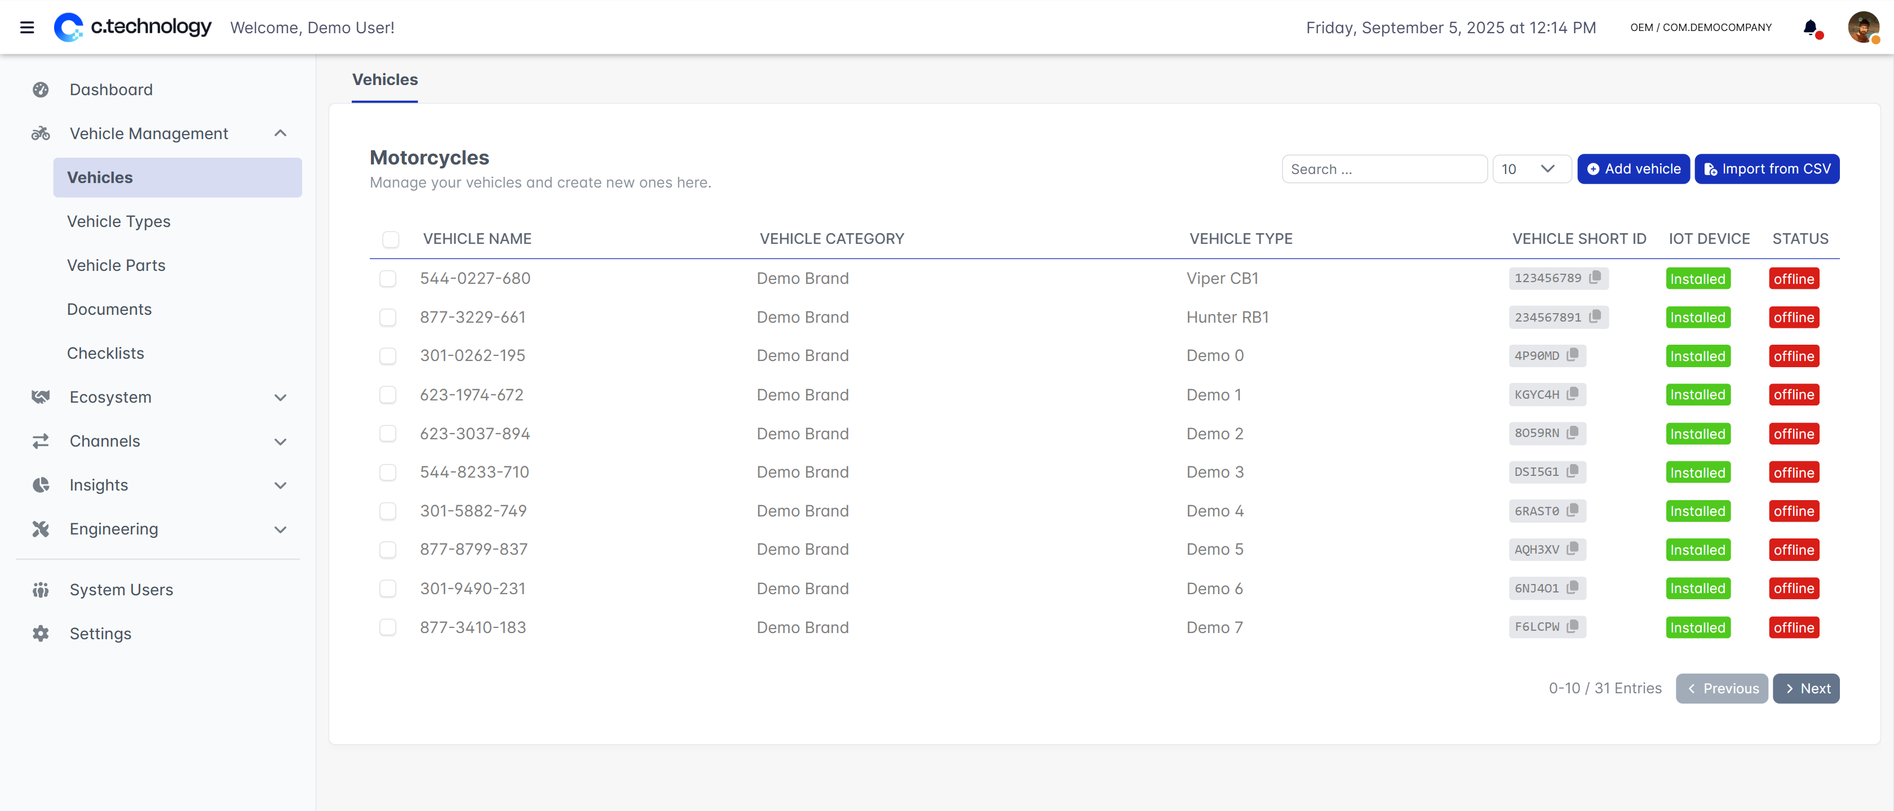
Task: Tick the checkbox for vehicle 301-5882-749
Action: click(x=387, y=511)
